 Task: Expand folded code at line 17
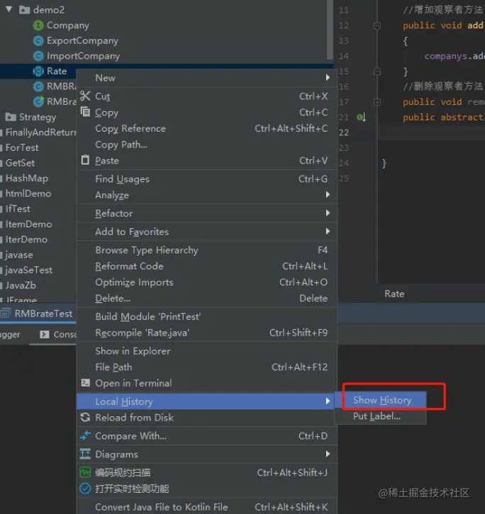point(377,102)
